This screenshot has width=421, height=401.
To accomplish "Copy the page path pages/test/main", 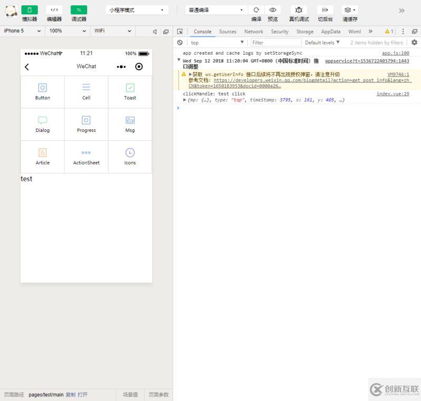I will click(x=71, y=395).
